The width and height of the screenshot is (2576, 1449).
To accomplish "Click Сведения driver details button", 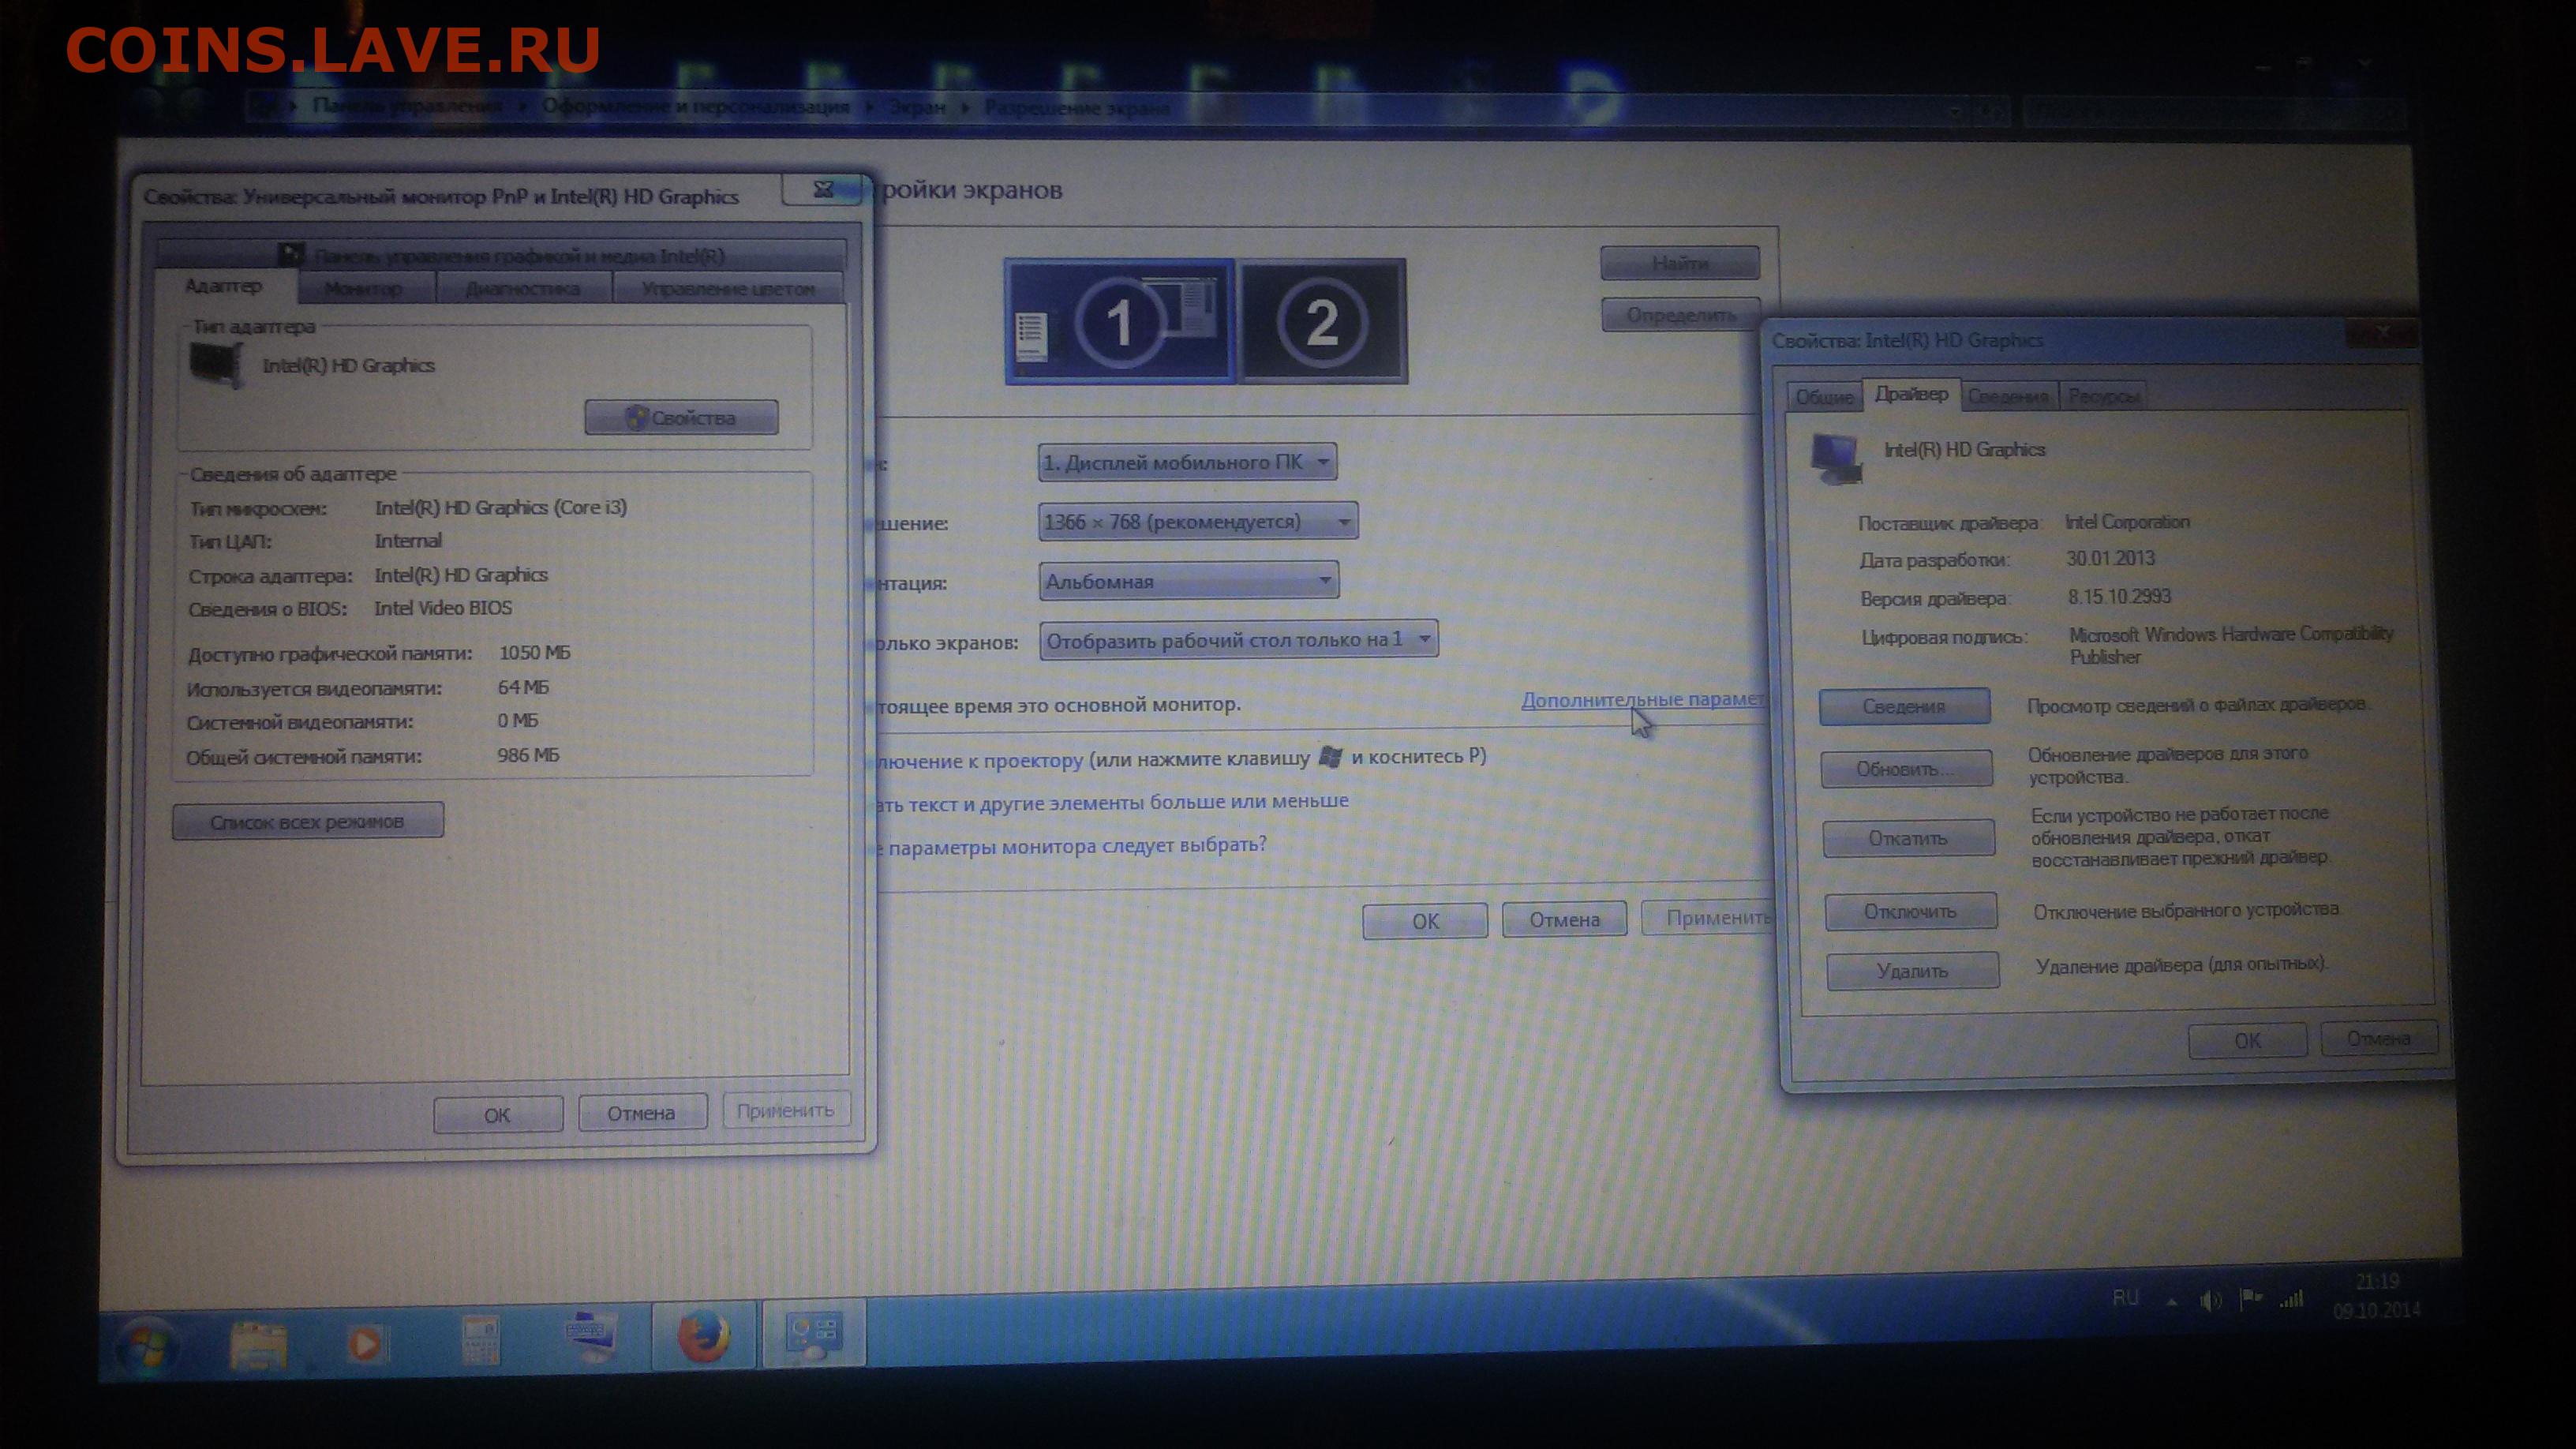I will coord(1904,706).
